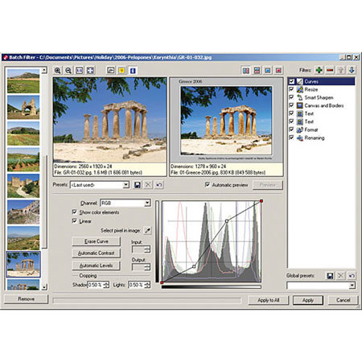Select the Smart Sharpen filter entry
Image resolution: width=362 pixels, height=362 pixels.
tap(319, 97)
